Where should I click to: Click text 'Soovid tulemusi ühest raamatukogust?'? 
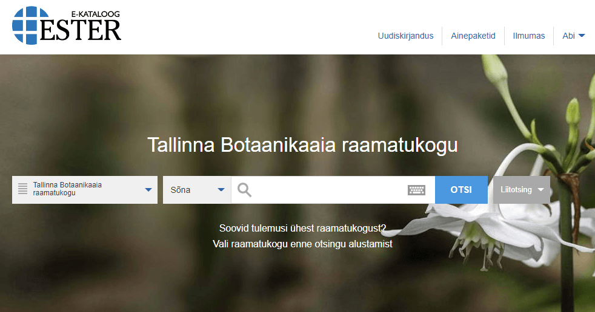(302, 229)
